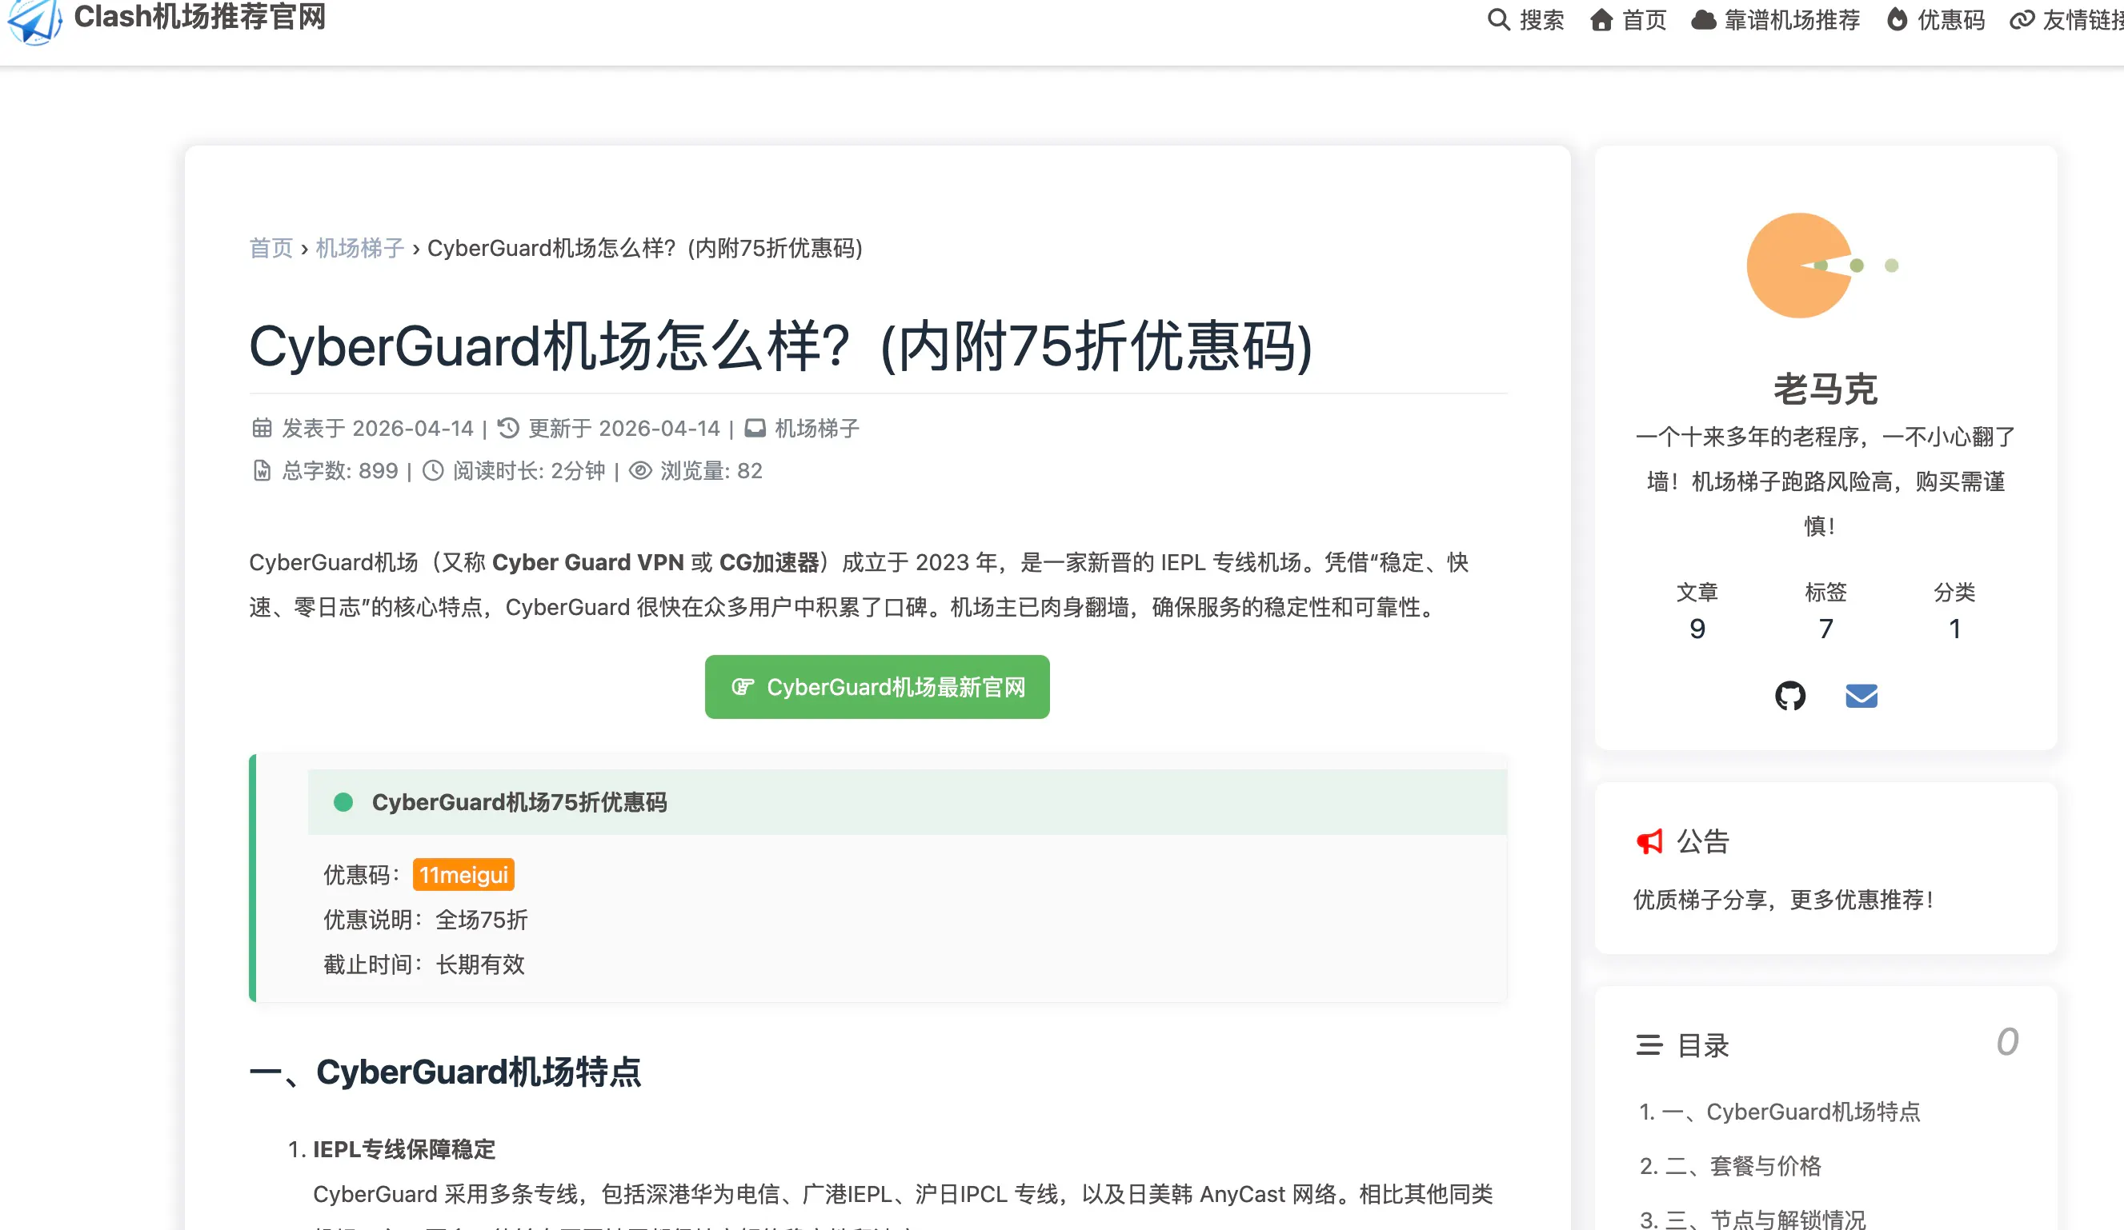Image resolution: width=2124 pixels, height=1230 pixels.
Task: Open the 机场梯子 category link in meta
Action: (x=817, y=428)
